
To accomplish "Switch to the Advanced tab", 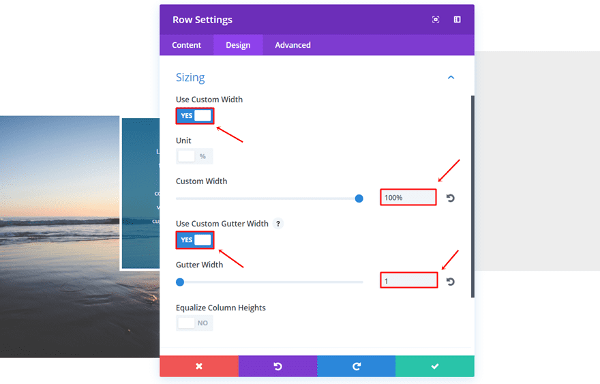I will 292,45.
